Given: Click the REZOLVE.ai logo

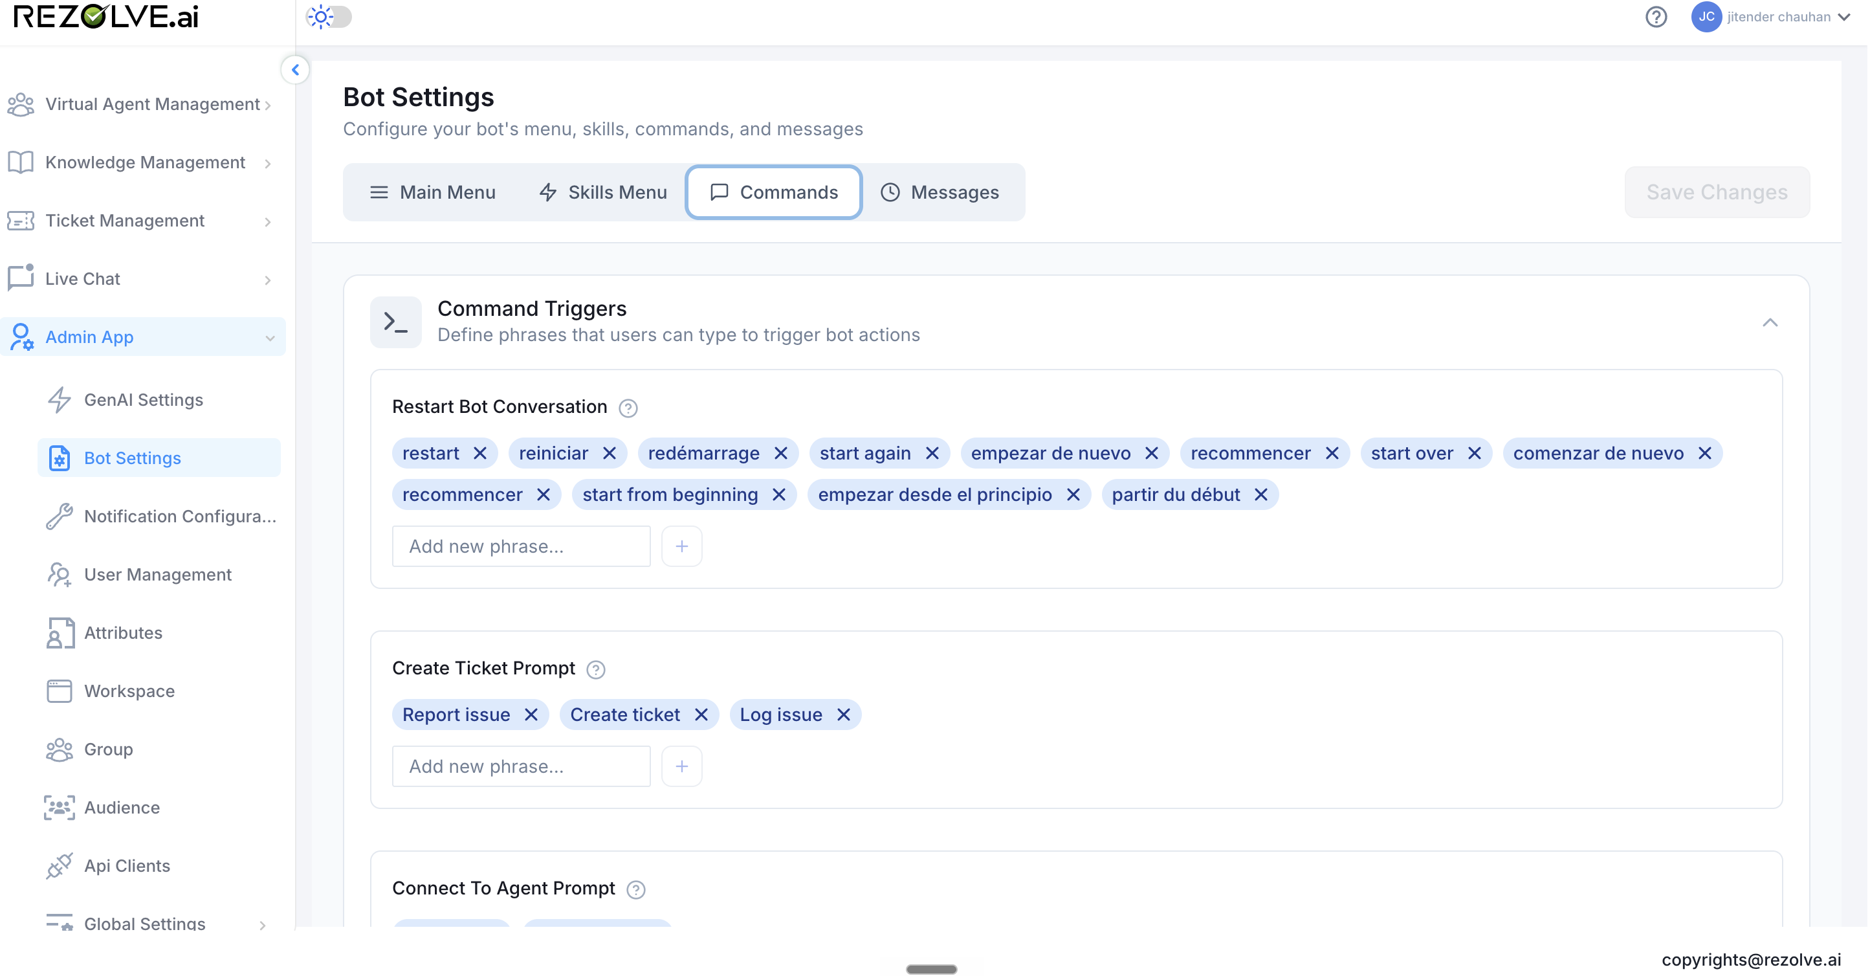Looking at the screenshot, I should point(106,17).
